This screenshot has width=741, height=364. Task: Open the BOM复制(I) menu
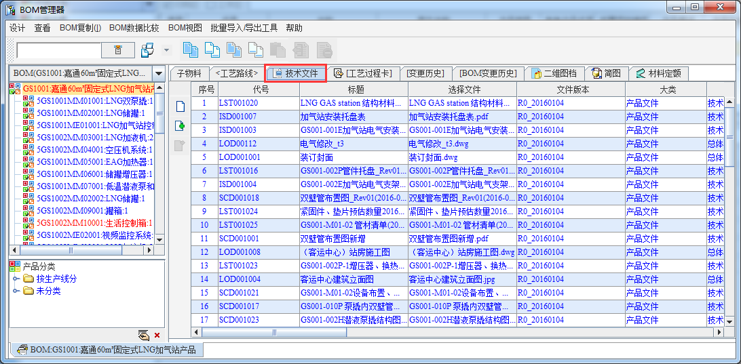tap(80, 28)
